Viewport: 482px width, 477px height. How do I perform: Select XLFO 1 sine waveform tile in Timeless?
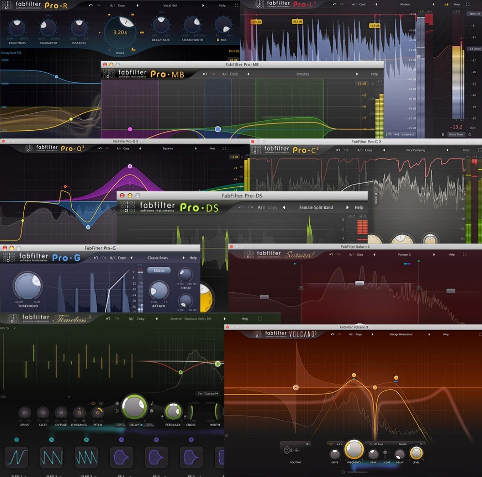(x=17, y=457)
